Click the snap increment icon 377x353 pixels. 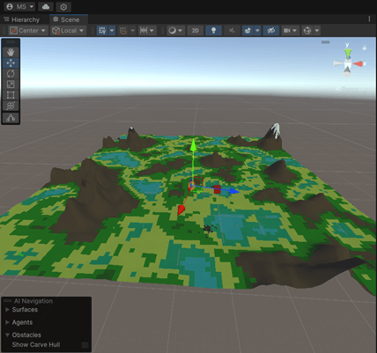[144, 31]
